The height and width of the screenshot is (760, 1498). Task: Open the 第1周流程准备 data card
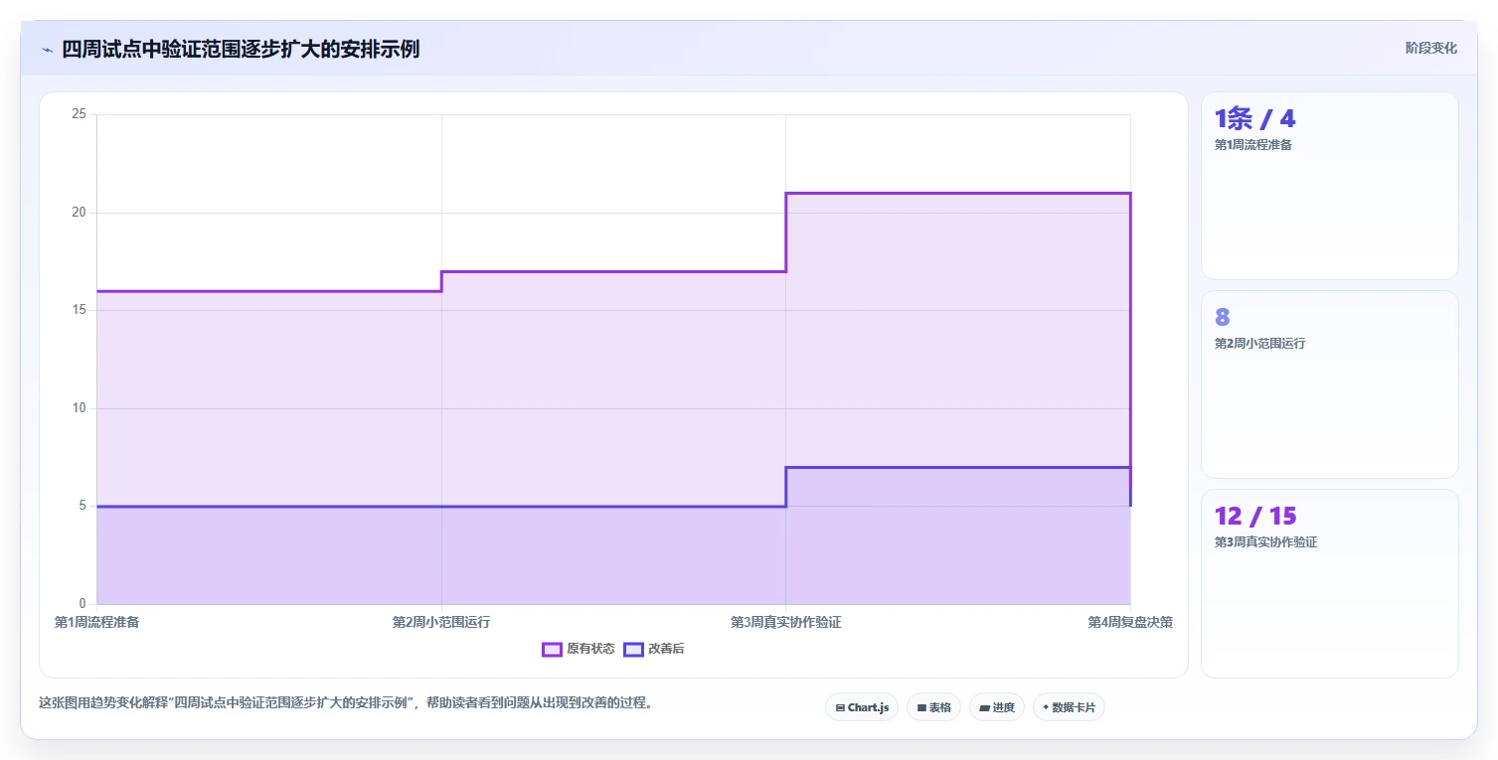pos(1330,186)
